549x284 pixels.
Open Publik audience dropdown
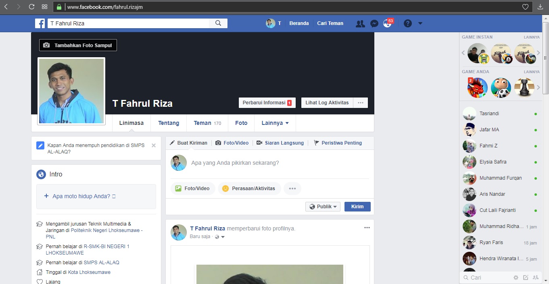click(323, 207)
